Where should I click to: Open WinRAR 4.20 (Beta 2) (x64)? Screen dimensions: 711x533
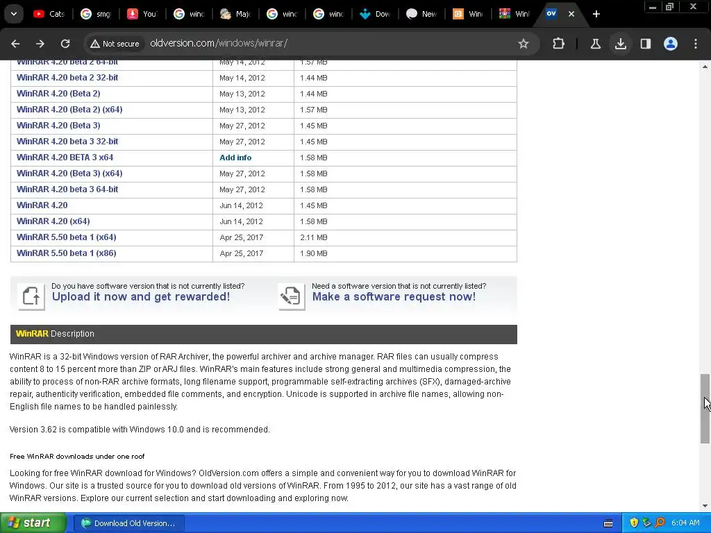69,109
